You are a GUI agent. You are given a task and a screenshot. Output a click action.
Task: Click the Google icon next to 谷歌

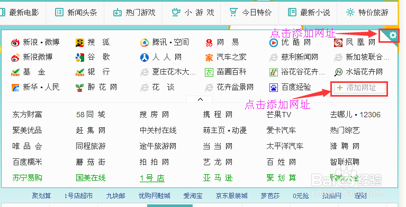[x=80, y=58]
